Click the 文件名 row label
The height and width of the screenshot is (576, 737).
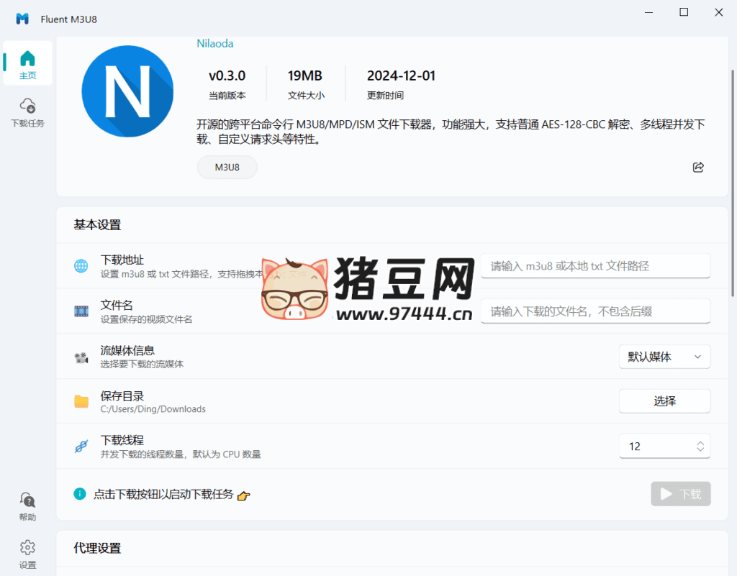pyautogui.click(x=117, y=305)
